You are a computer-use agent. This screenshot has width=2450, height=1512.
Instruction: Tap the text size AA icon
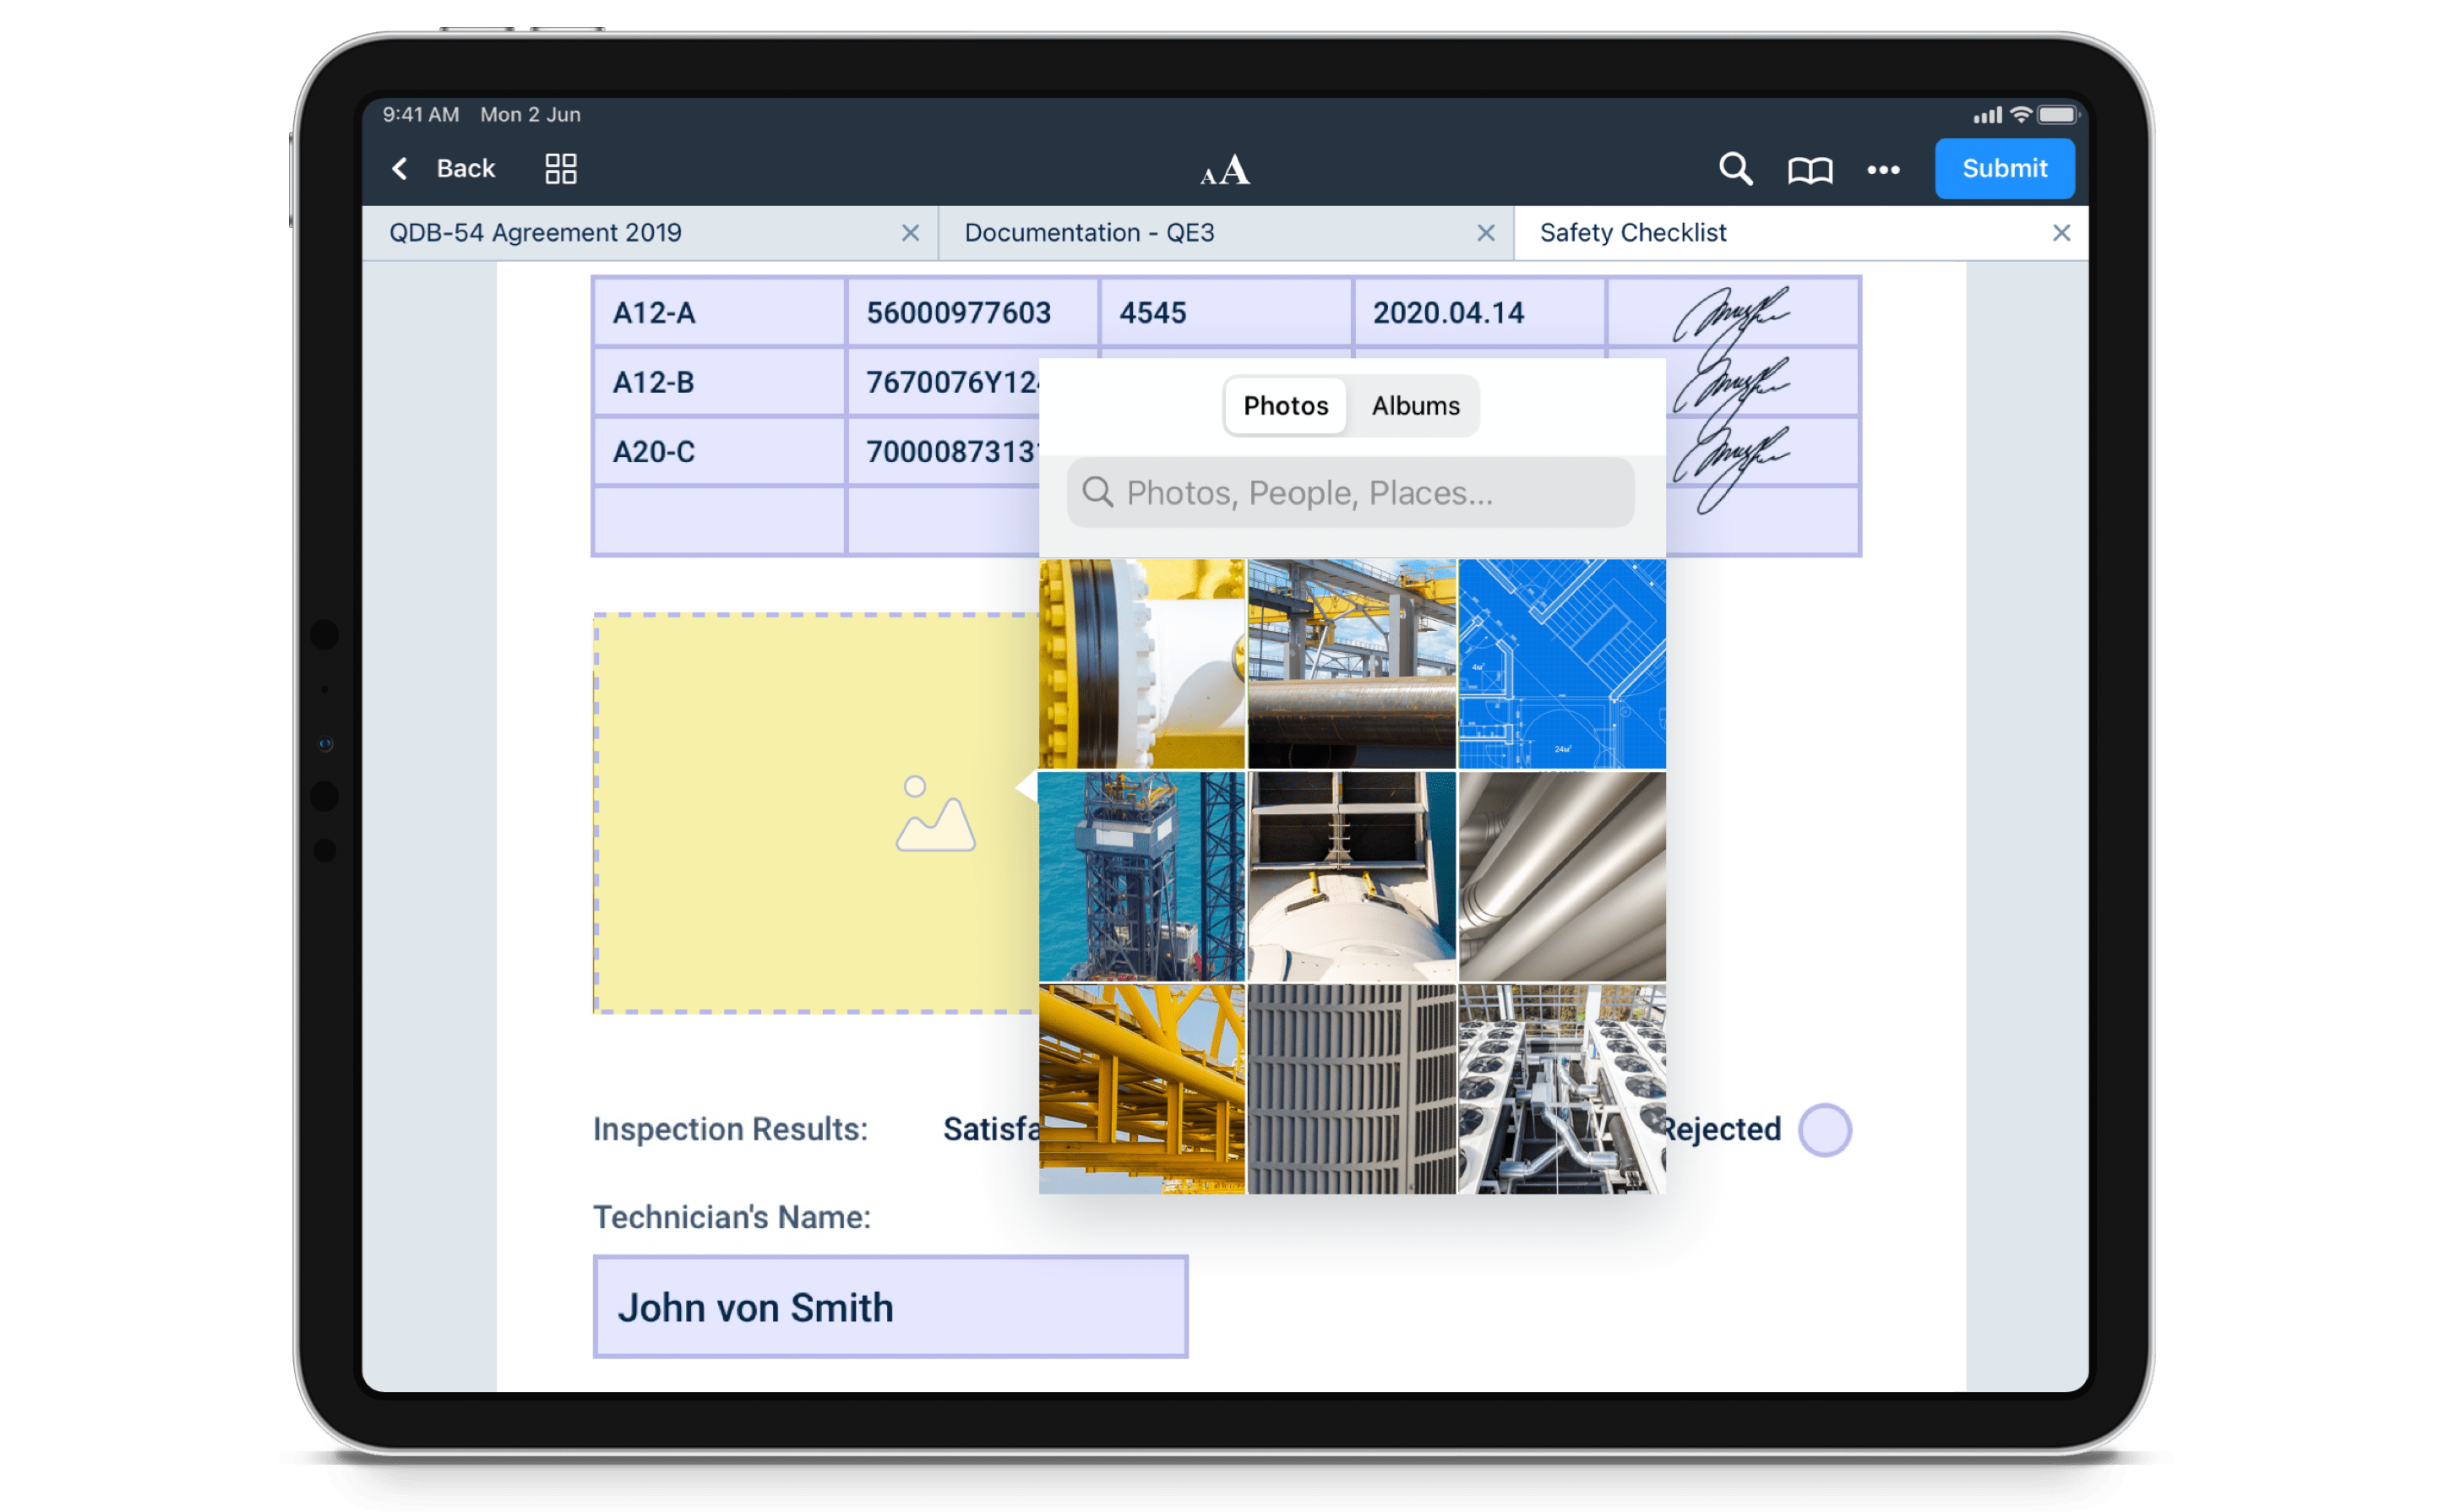coord(1225,170)
